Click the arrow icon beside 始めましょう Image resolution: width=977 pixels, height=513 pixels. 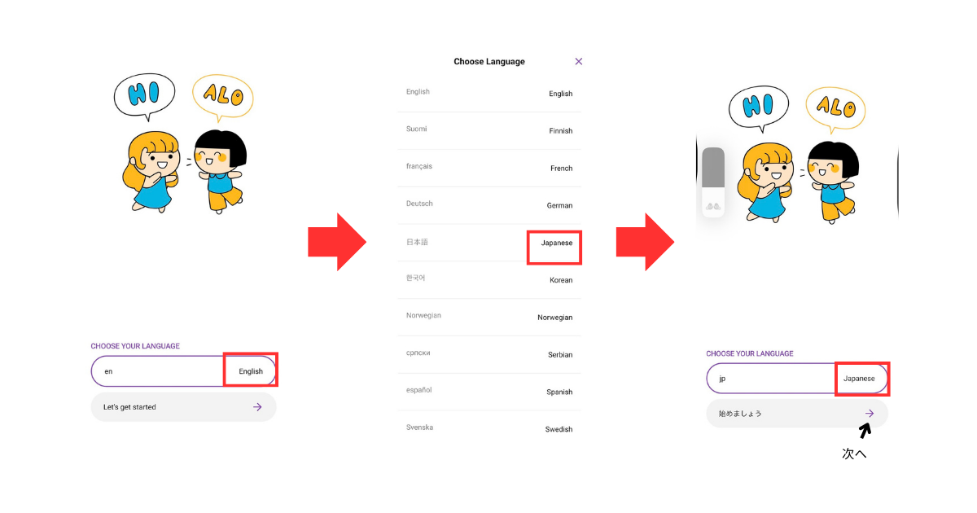(x=870, y=414)
